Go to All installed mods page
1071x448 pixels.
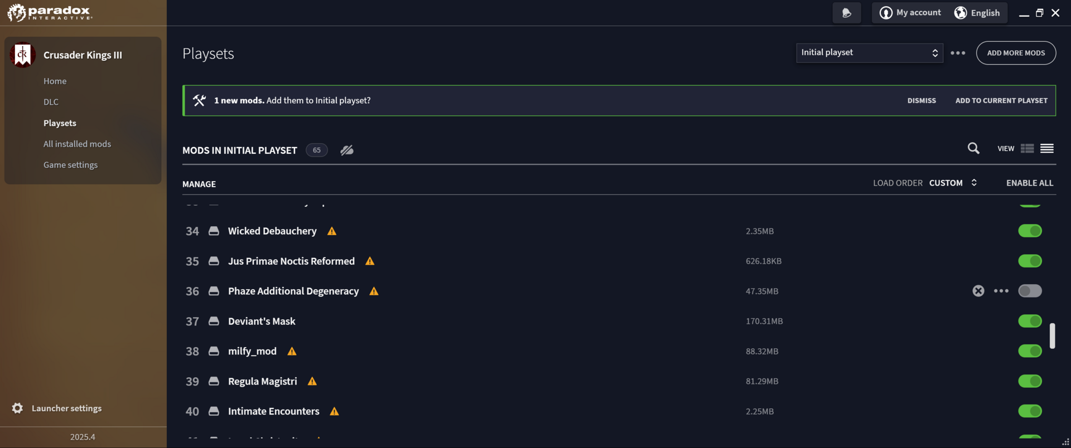(x=77, y=144)
